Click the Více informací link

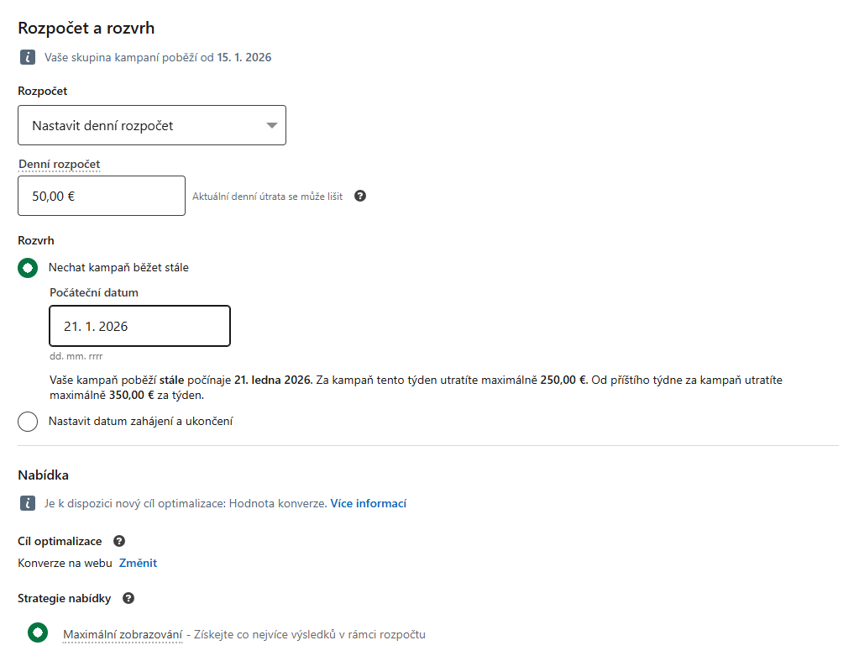pyautogui.click(x=368, y=503)
